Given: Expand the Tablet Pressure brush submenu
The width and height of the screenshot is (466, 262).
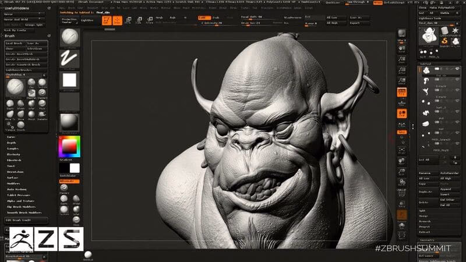Looking at the screenshot, I should [19, 195].
